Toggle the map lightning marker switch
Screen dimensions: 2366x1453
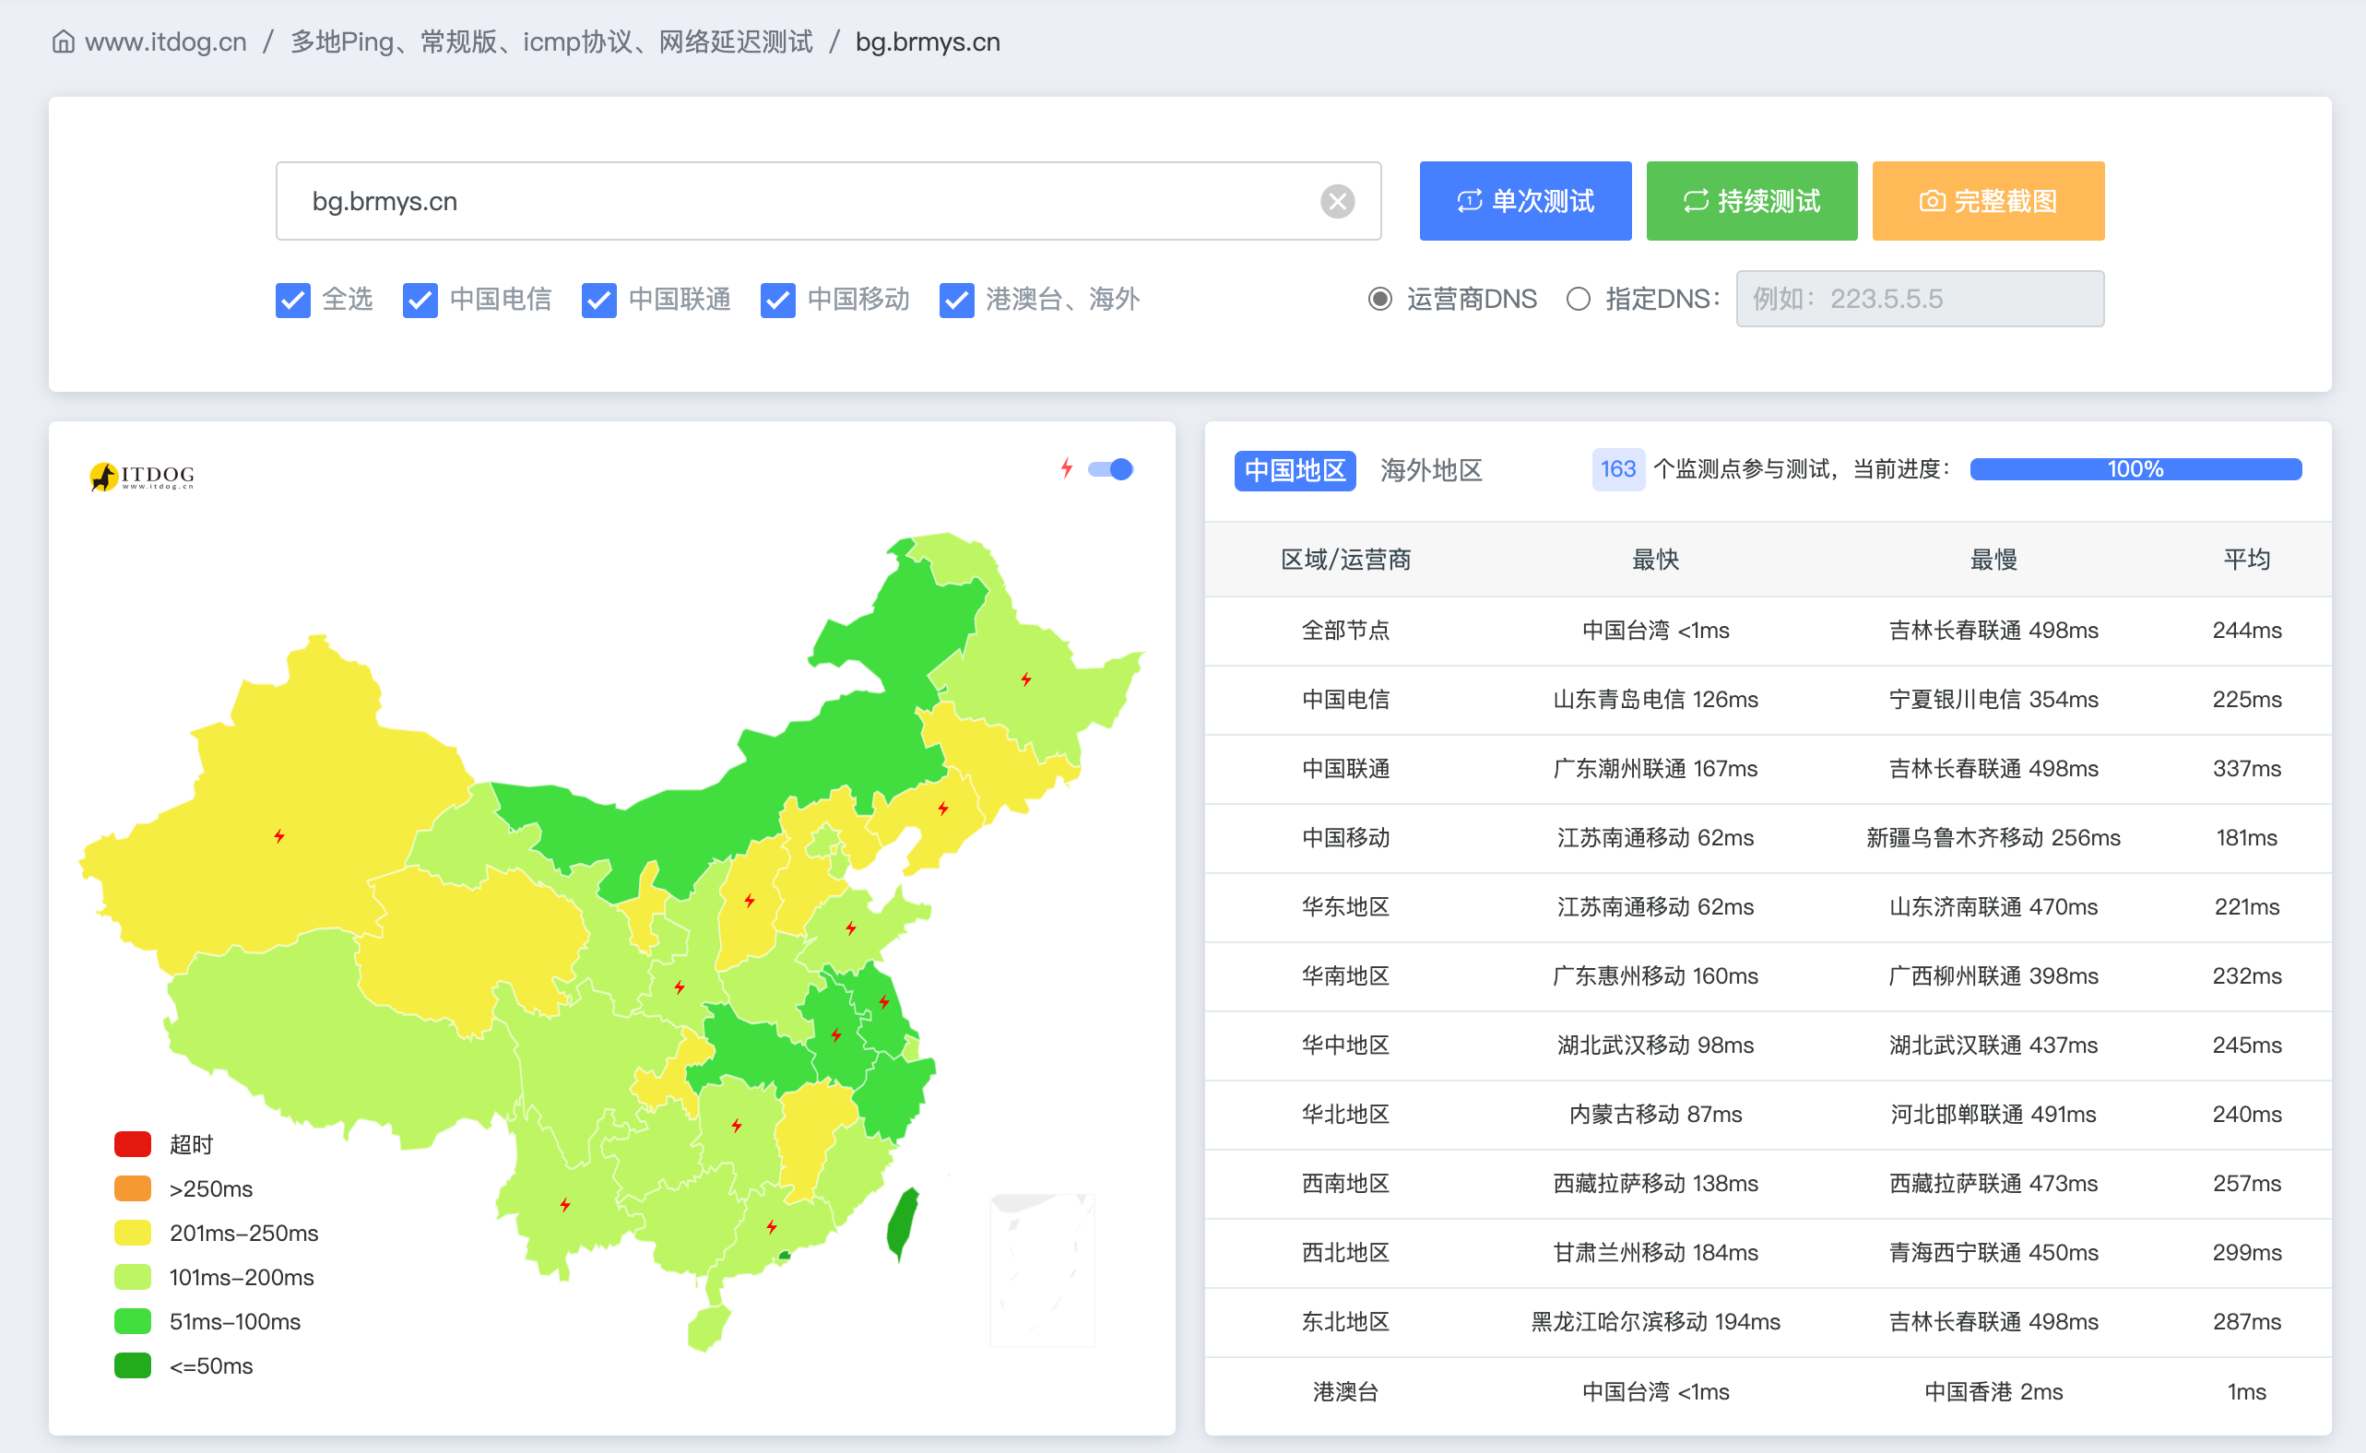1111,469
